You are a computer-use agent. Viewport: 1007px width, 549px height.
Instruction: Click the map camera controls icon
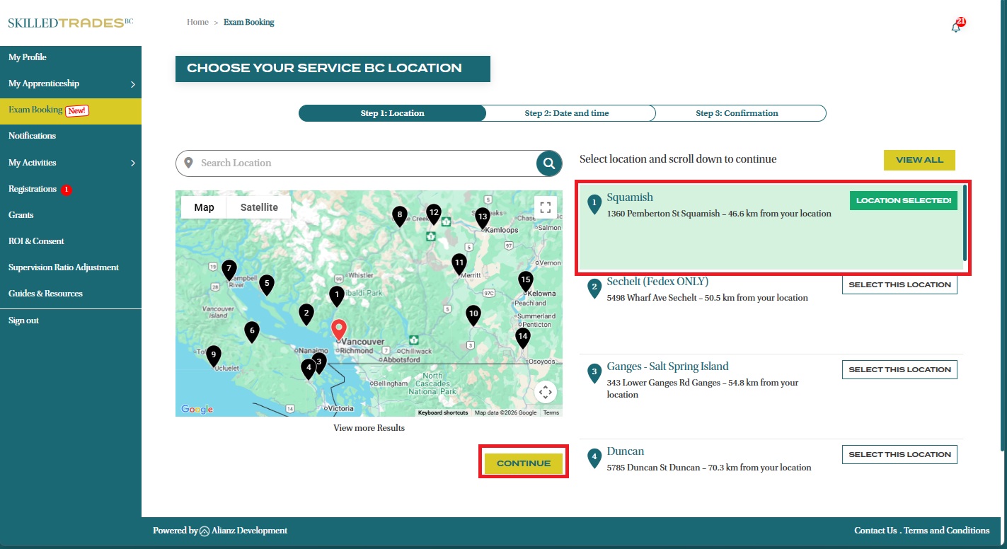(x=545, y=392)
